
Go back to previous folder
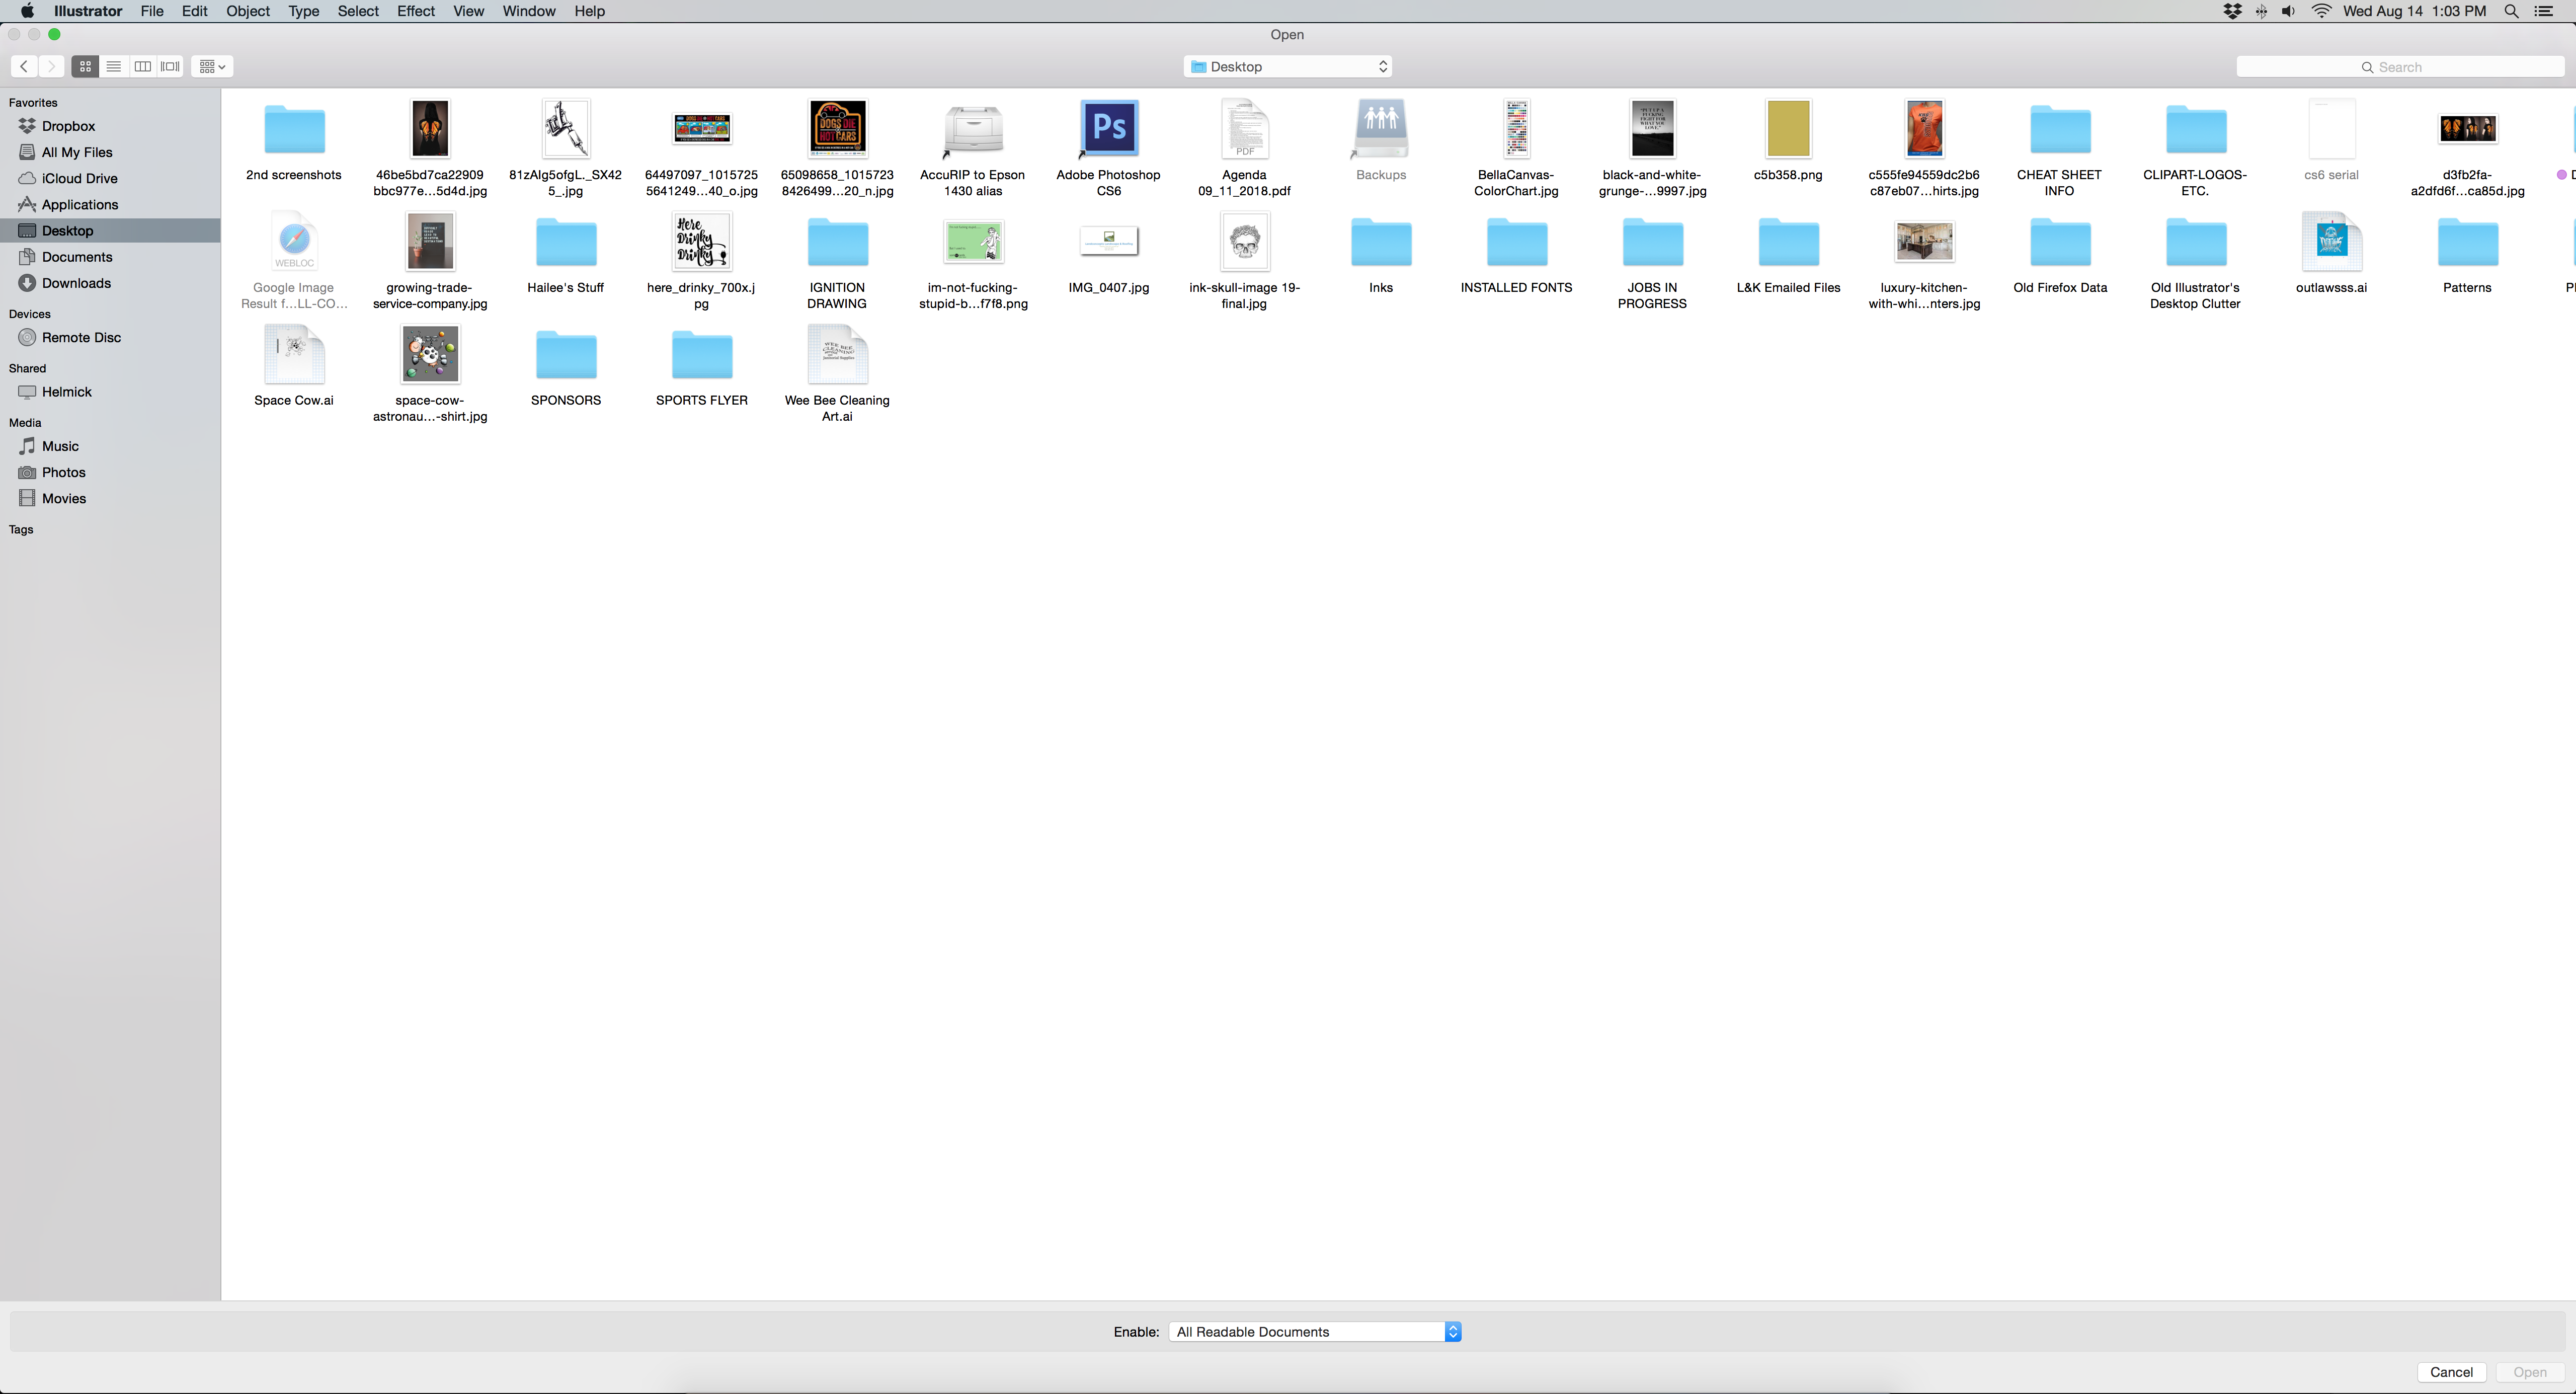point(24,66)
